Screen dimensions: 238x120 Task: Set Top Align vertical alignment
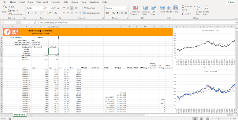click(x=64, y=8)
